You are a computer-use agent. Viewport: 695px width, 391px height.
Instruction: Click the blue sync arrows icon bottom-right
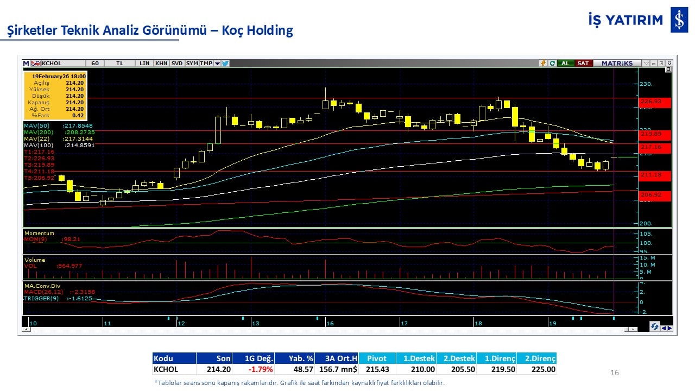click(655, 327)
